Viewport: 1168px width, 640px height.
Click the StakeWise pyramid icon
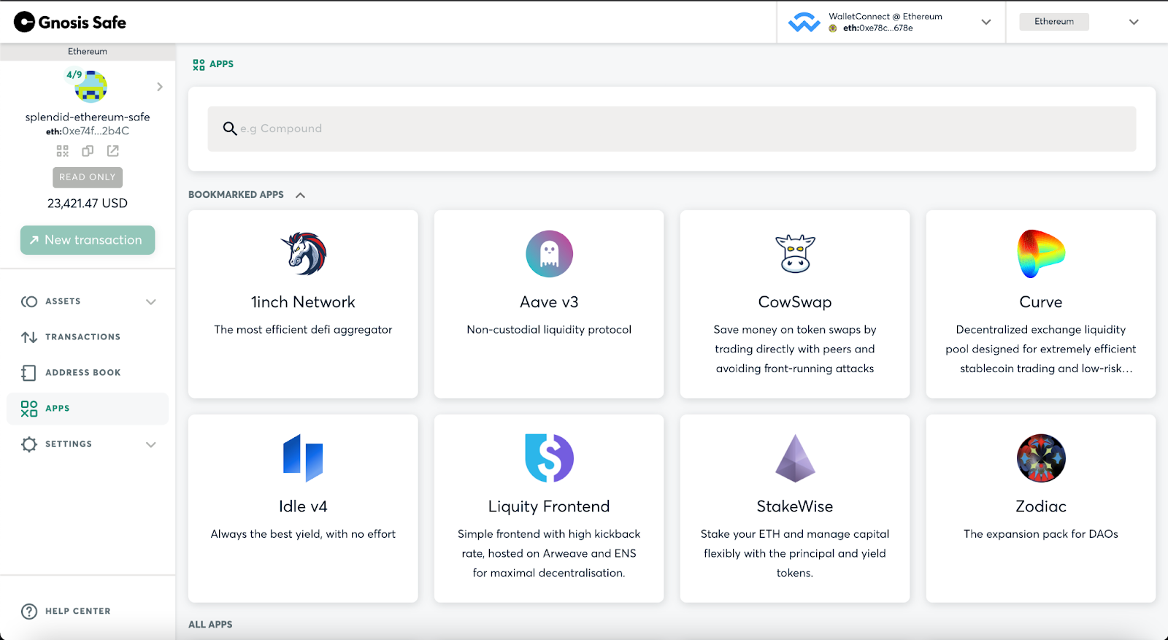pyautogui.click(x=795, y=458)
